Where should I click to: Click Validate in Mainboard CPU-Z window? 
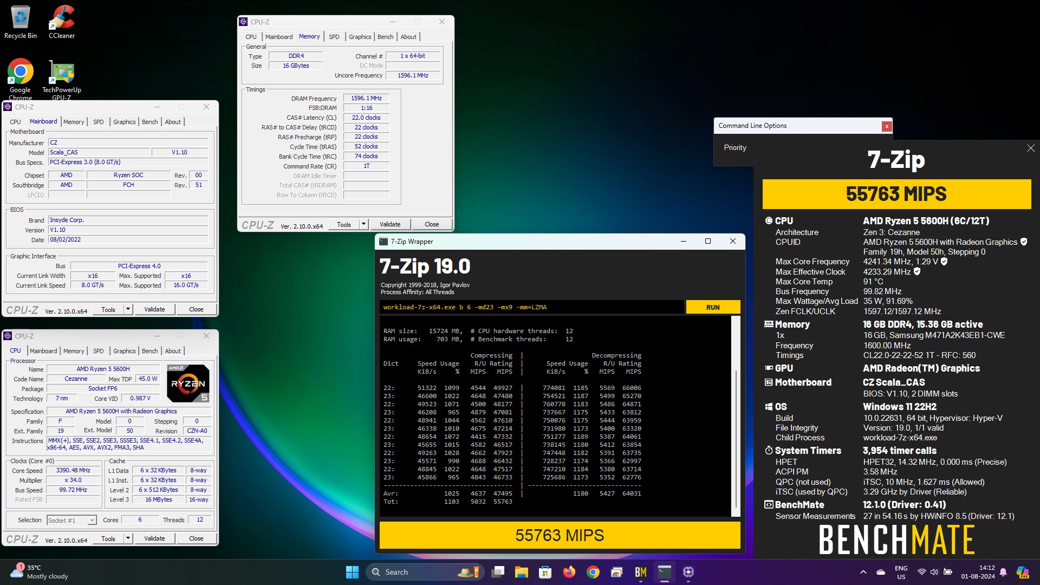(x=154, y=309)
